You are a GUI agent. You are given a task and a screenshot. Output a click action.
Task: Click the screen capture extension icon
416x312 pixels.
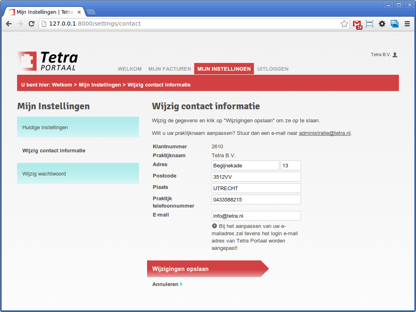pos(369,24)
